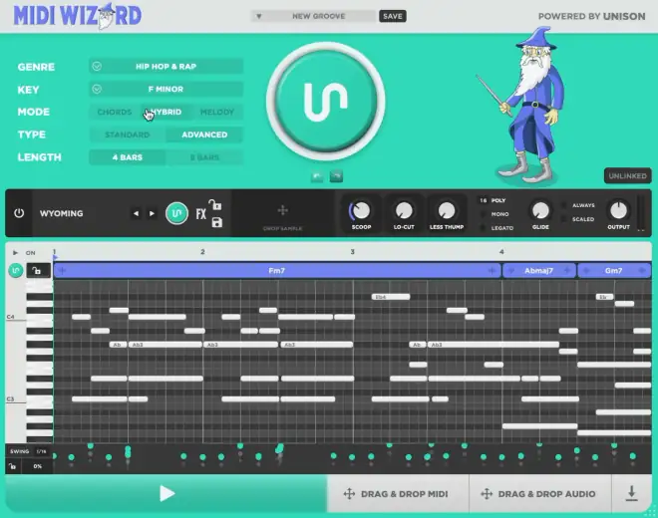Select Poly voice mode
Viewport: 658px width, 518px height.
(x=498, y=200)
